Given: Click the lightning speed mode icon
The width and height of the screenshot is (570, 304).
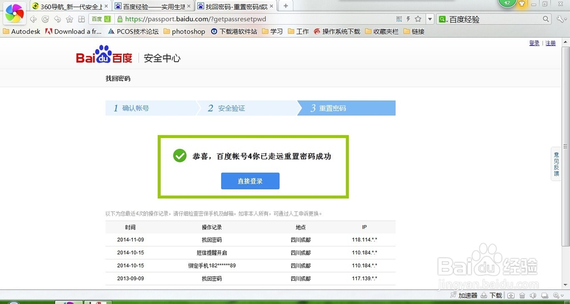Looking at the screenshot, I should (x=408, y=19).
